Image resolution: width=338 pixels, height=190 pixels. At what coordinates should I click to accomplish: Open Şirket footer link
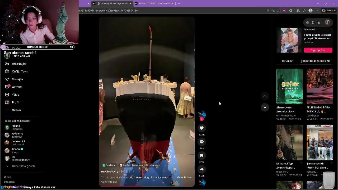pyautogui.click(x=8, y=177)
